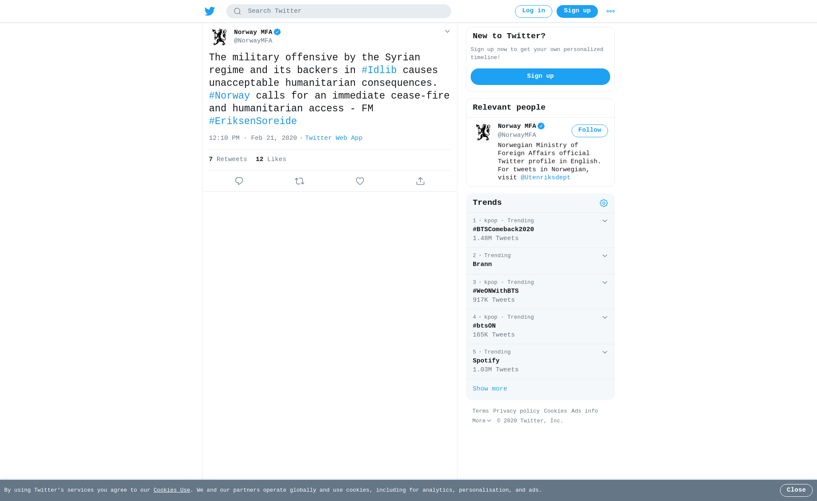The image size is (817, 501).
Task: Retweet the Norway MFA tweet
Action: [300, 181]
